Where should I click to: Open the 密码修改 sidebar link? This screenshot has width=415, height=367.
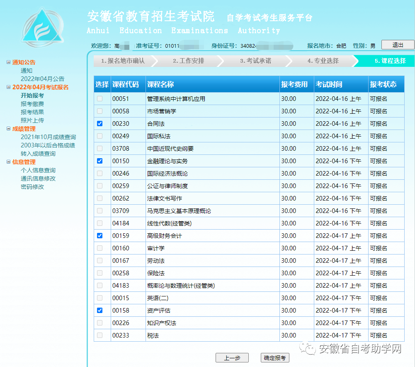pyautogui.click(x=32, y=187)
